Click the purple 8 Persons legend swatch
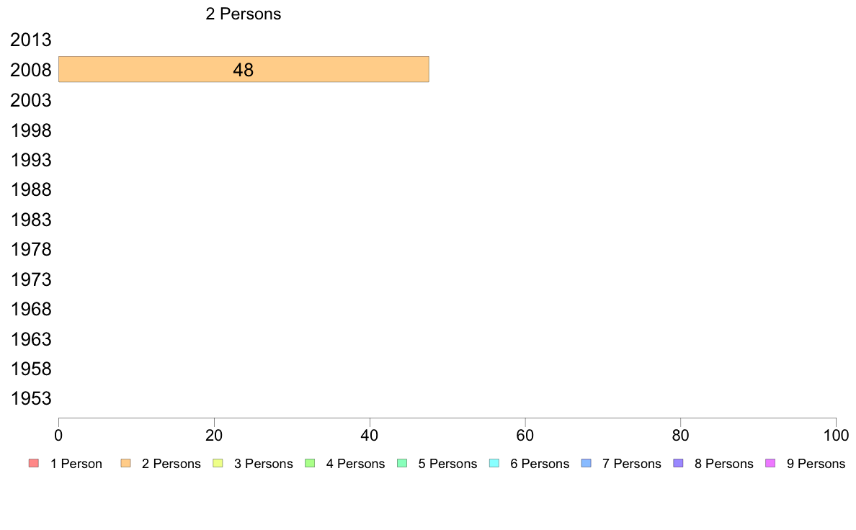The image size is (856, 530). (677, 463)
